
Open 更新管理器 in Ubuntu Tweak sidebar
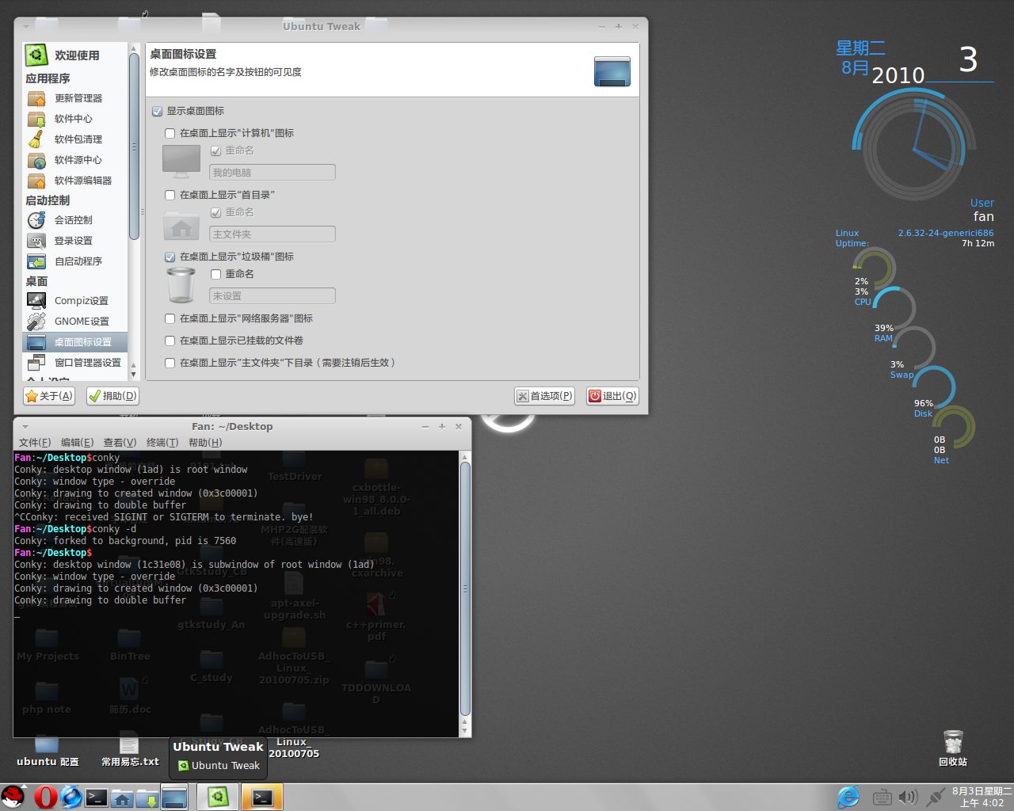tap(75, 98)
